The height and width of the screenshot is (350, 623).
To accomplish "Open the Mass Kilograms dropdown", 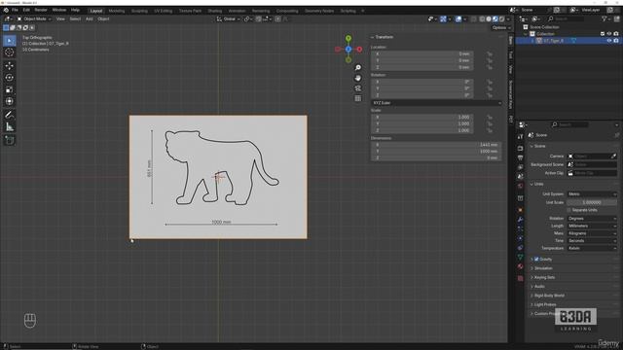I will (x=592, y=233).
